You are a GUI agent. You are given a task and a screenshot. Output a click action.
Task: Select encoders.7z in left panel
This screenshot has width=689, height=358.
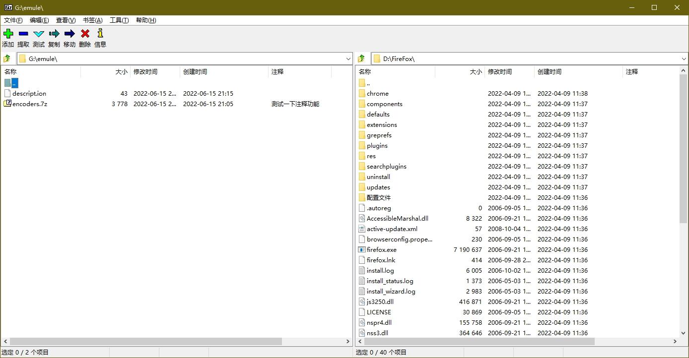pos(30,104)
